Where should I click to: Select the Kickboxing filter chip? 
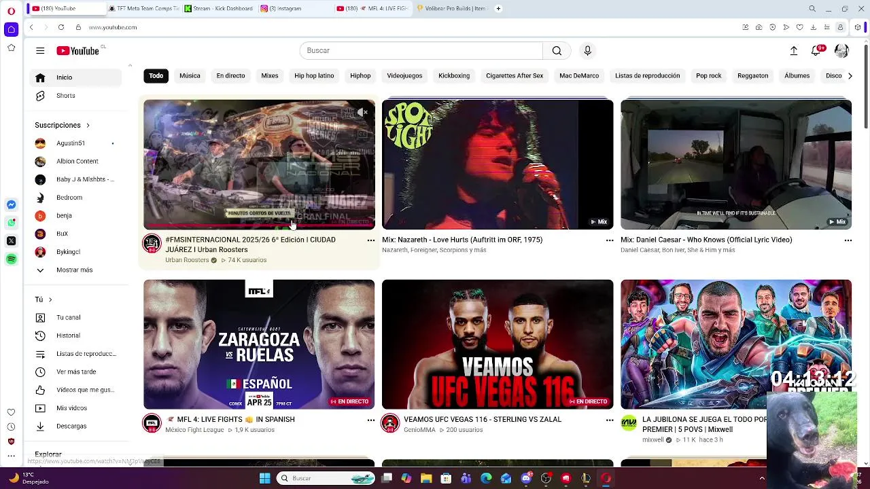point(454,76)
